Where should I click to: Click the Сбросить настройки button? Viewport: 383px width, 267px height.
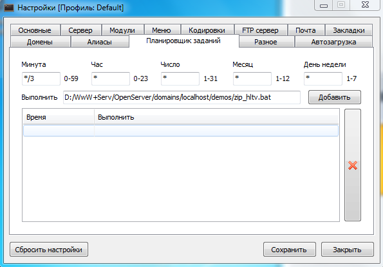point(49,250)
